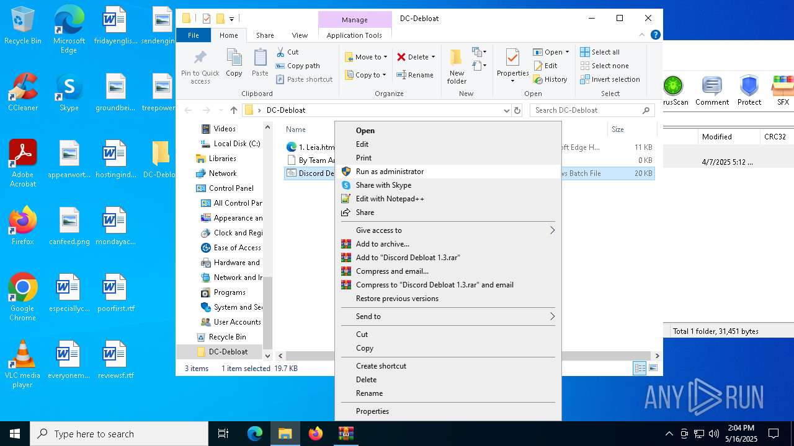This screenshot has height=446, width=794.
Task: Click Add to "Discord Debloat 1.3.rar"
Action: click(408, 258)
